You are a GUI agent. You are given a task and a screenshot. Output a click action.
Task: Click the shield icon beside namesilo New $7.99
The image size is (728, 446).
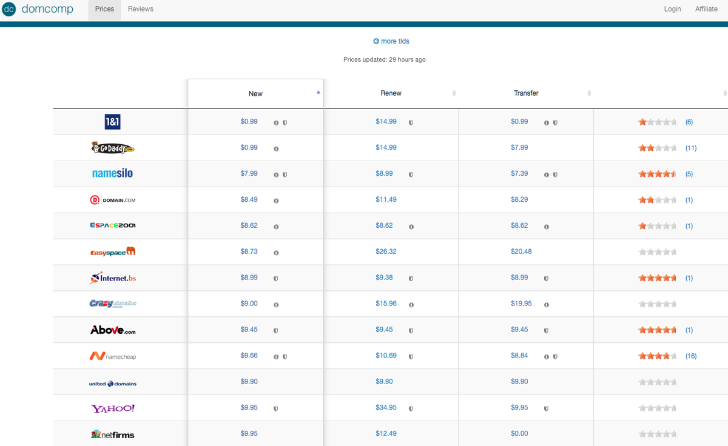pyautogui.click(x=285, y=175)
